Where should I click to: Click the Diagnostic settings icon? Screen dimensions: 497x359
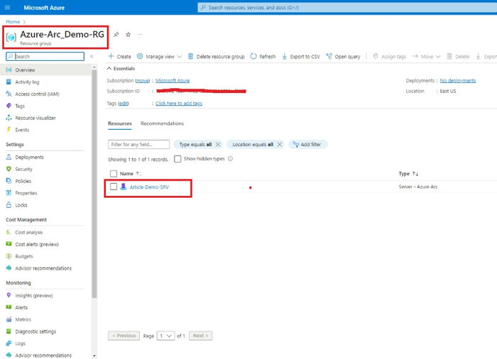[9, 331]
